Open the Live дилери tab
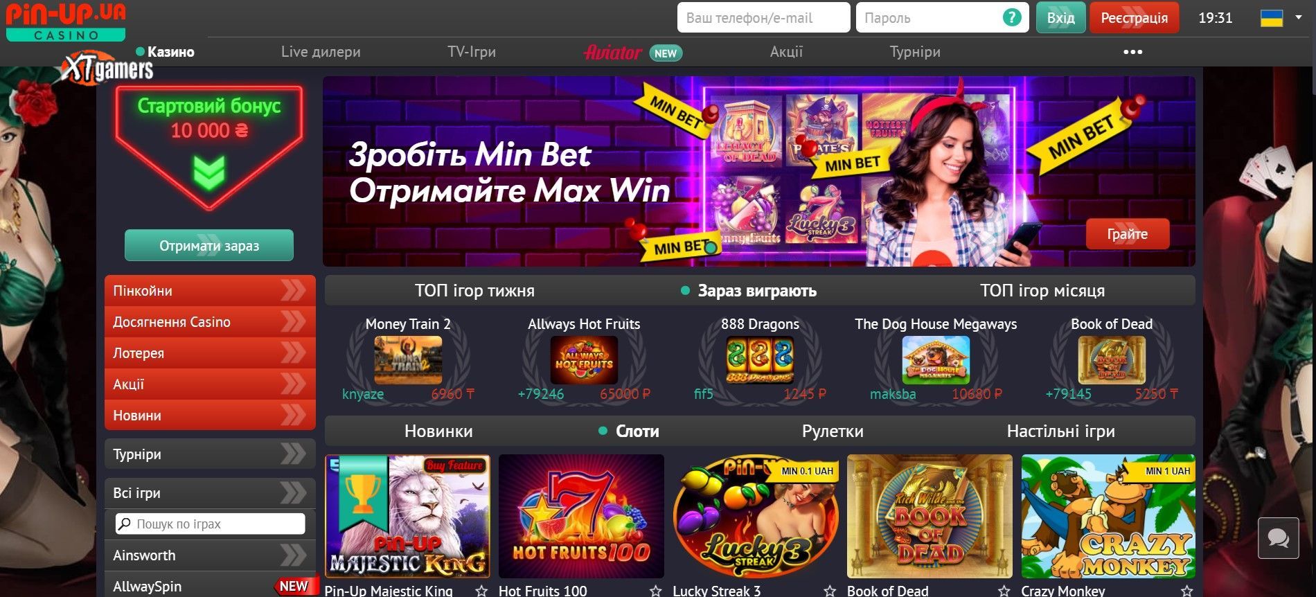The image size is (1316, 597). click(x=321, y=52)
